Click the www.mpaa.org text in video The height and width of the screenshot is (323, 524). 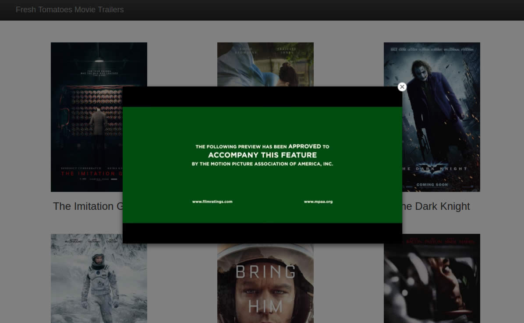tap(318, 201)
